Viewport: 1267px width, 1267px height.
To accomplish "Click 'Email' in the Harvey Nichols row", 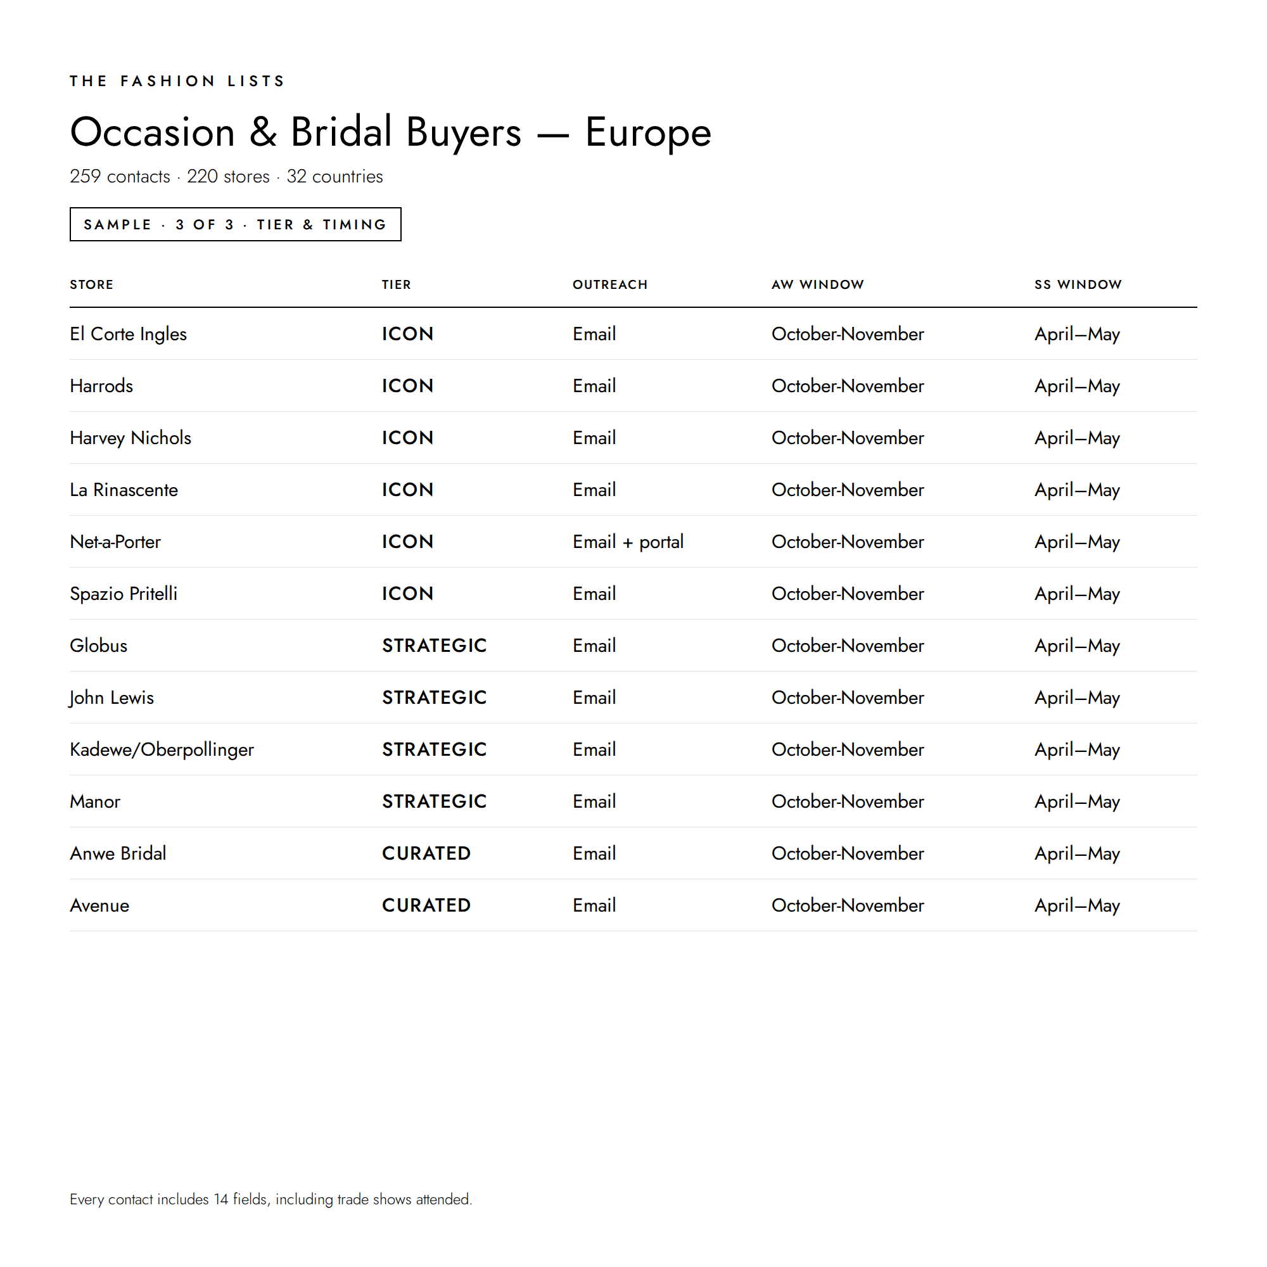I will (594, 438).
